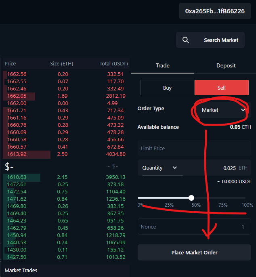Select ask price 1662.05
This screenshot has width=256, height=277.
[x=17, y=96]
